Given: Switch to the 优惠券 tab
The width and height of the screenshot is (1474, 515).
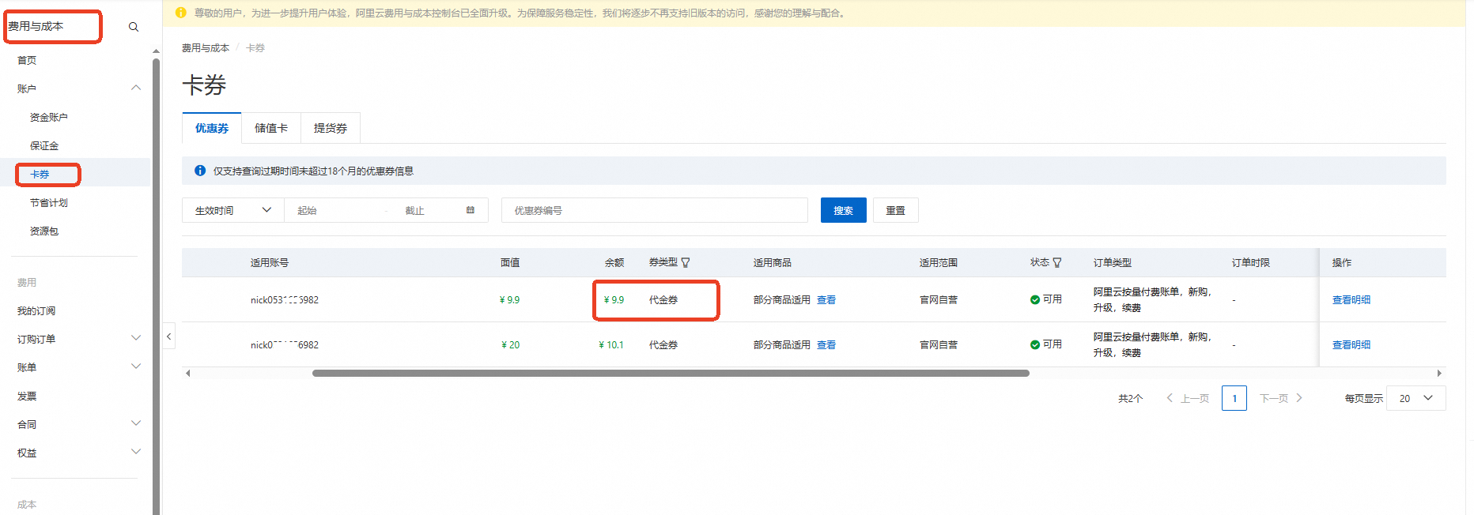Looking at the screenshot, I should click(212, 128).
